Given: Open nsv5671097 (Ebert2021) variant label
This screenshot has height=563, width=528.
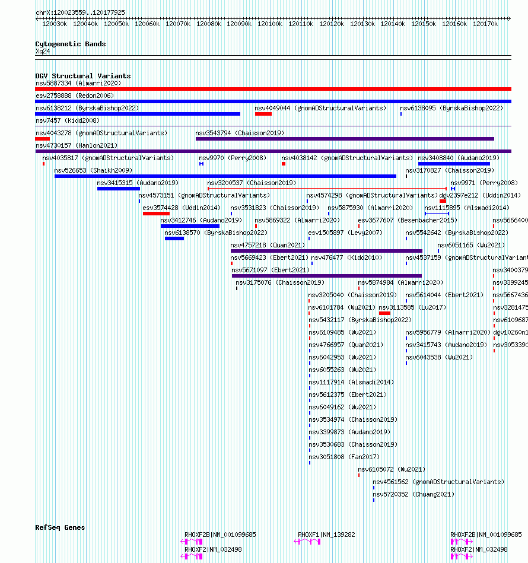Looking at the screenshot, I should [271, 270].
